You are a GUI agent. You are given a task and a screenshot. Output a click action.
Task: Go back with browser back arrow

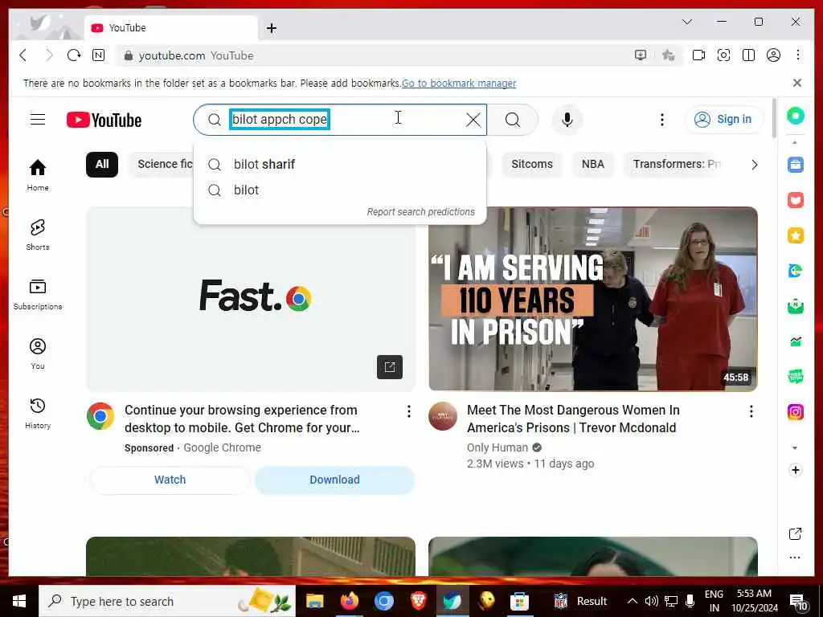coord(23,55)
